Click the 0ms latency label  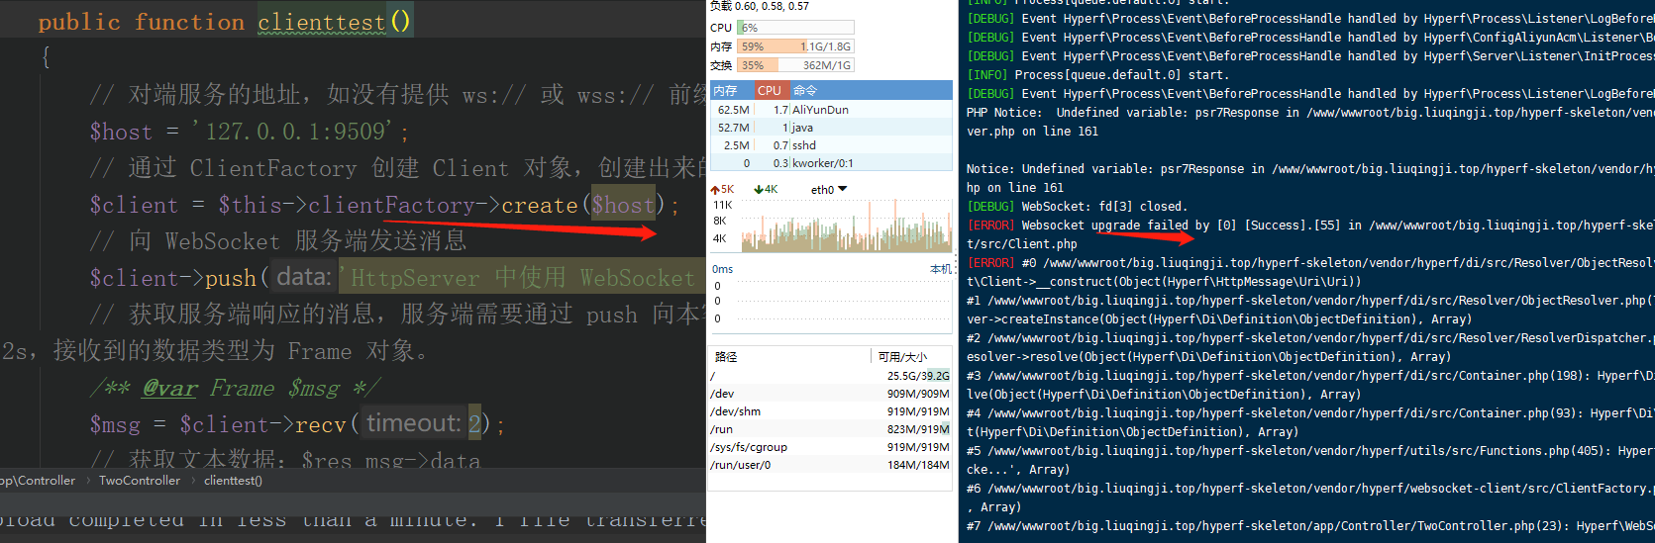(x=722, y=269)
